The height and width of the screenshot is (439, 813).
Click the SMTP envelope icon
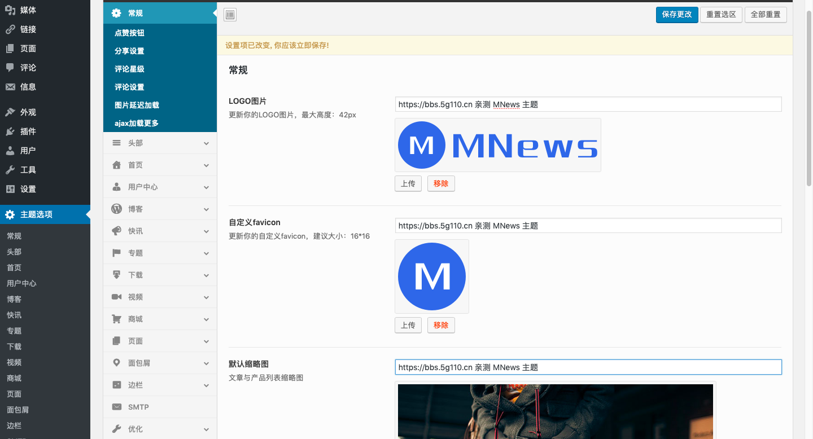tap(117, 407)
